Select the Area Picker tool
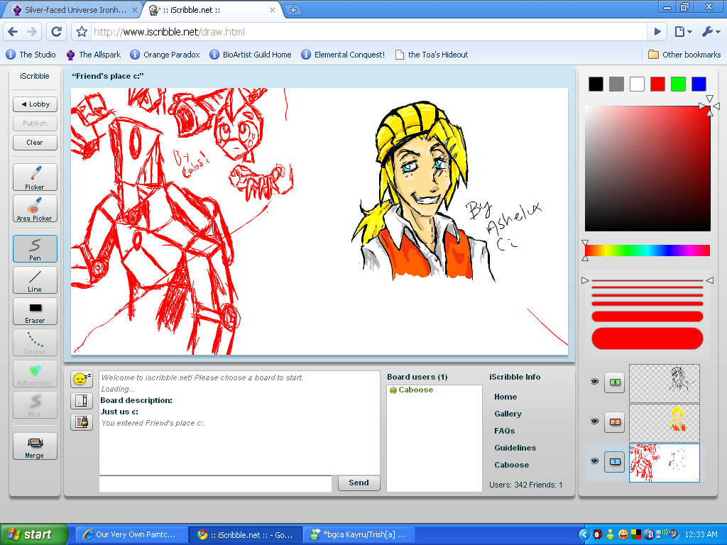The height and width of the screenshot is (545, 727). pos(35,209)
